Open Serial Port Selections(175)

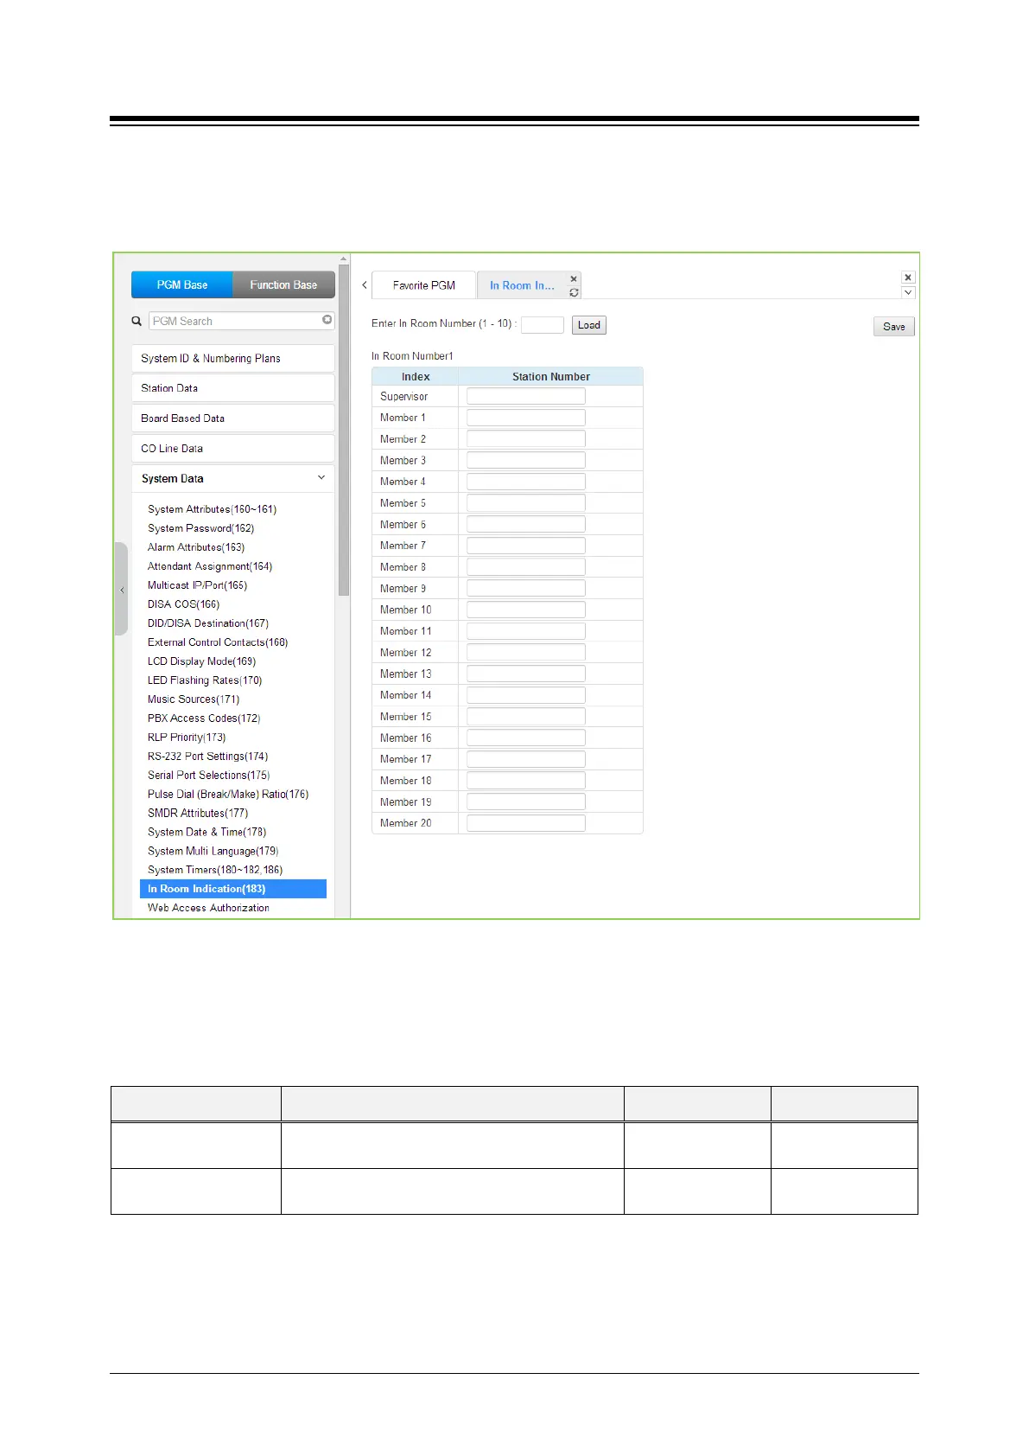pyautogui.click(x=208, y=776)
